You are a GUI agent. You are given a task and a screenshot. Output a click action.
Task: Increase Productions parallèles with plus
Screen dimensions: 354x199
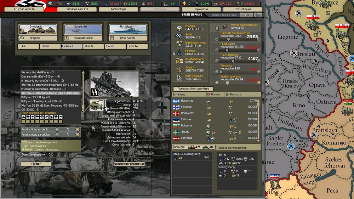tap(78, 135)
